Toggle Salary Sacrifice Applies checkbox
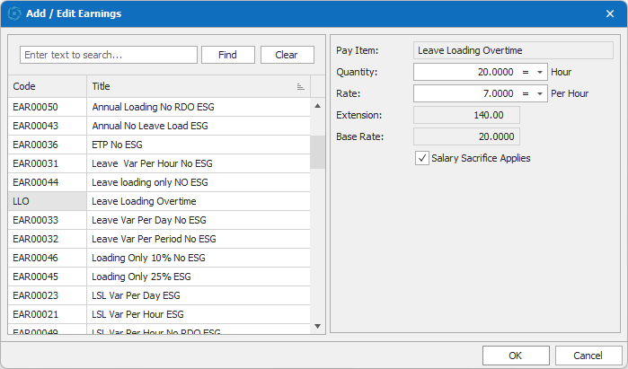628x369 pixels. pos(422,158)
